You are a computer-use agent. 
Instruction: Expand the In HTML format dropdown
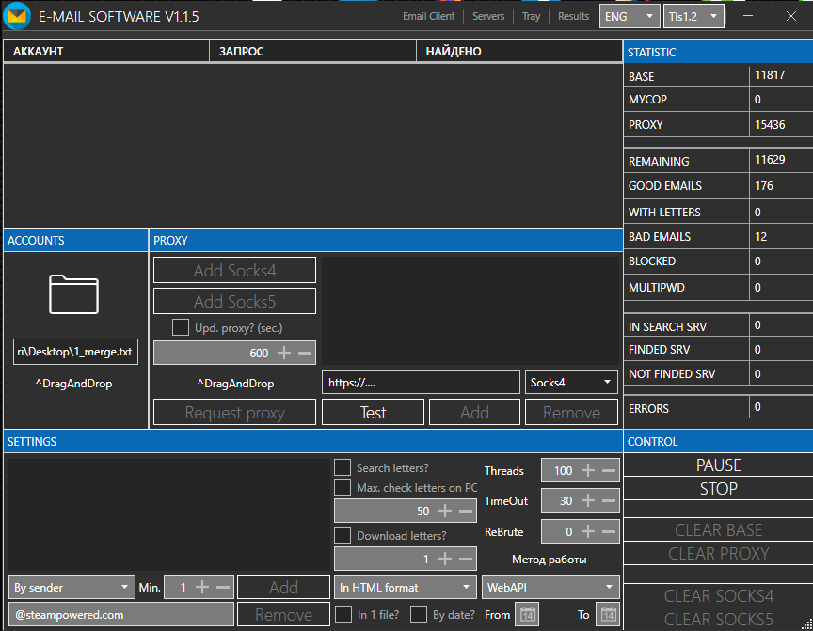pos(406,587)
